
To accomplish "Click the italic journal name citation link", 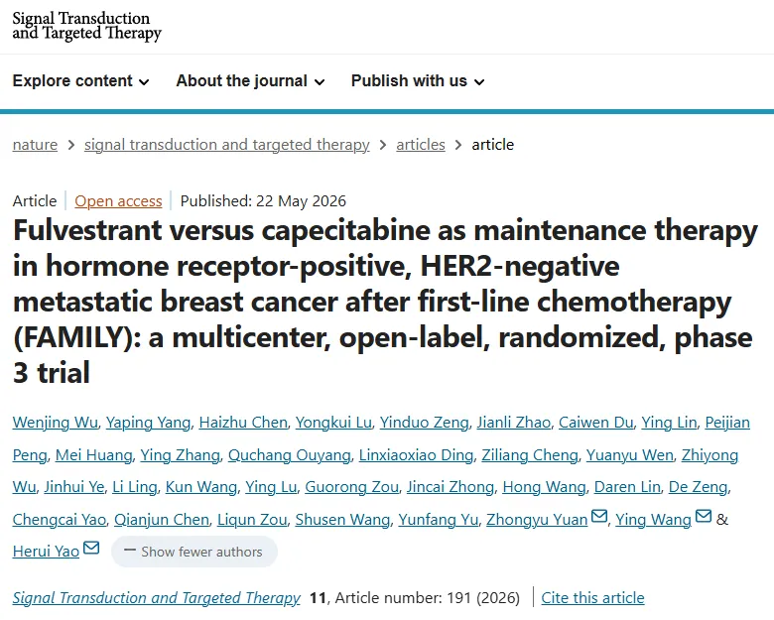I will pyautogui.click(x=157, y=598).
